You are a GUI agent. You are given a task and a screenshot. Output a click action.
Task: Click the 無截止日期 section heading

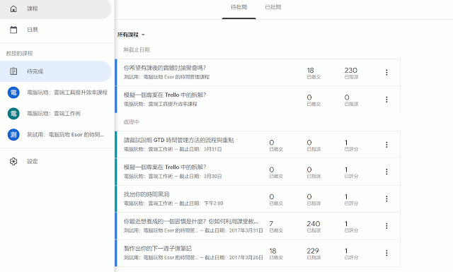click(x=137, y=50)
